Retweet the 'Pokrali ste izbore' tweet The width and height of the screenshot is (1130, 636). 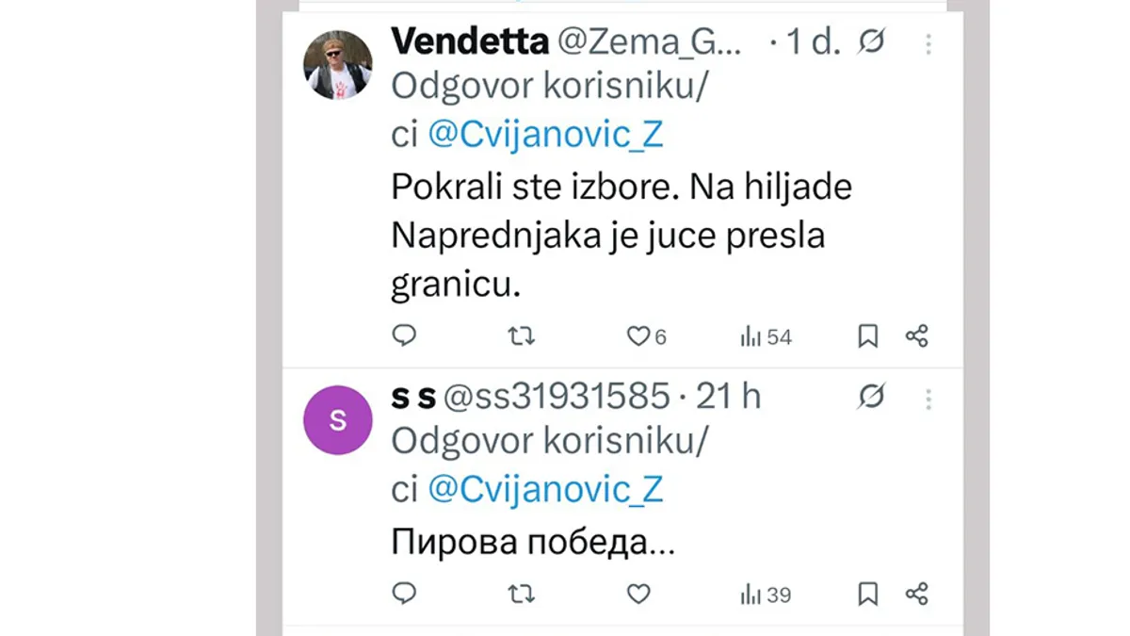521,335
